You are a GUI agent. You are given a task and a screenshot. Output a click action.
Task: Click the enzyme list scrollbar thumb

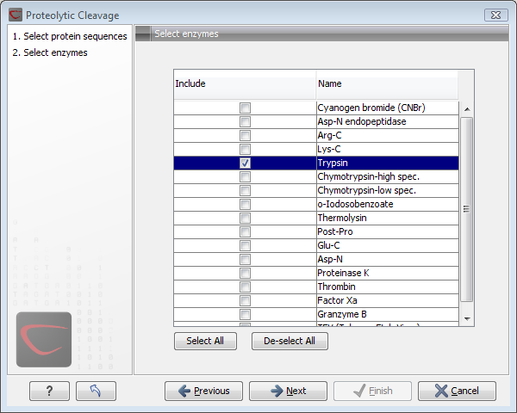467,208
